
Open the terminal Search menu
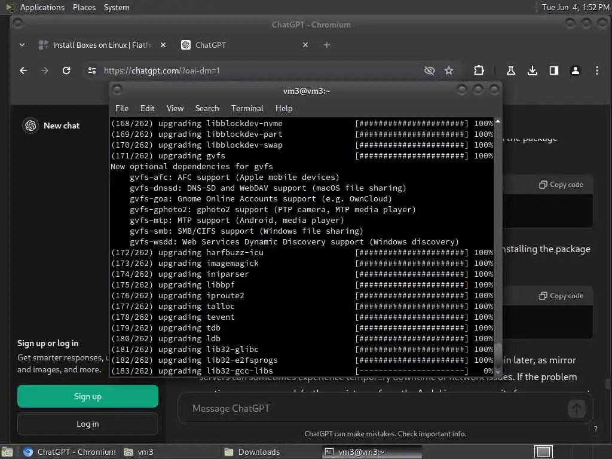(207, 109)
